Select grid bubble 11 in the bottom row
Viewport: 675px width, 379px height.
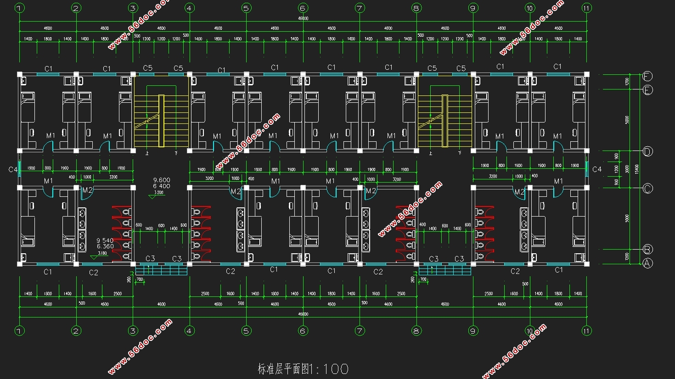[586, 330]
